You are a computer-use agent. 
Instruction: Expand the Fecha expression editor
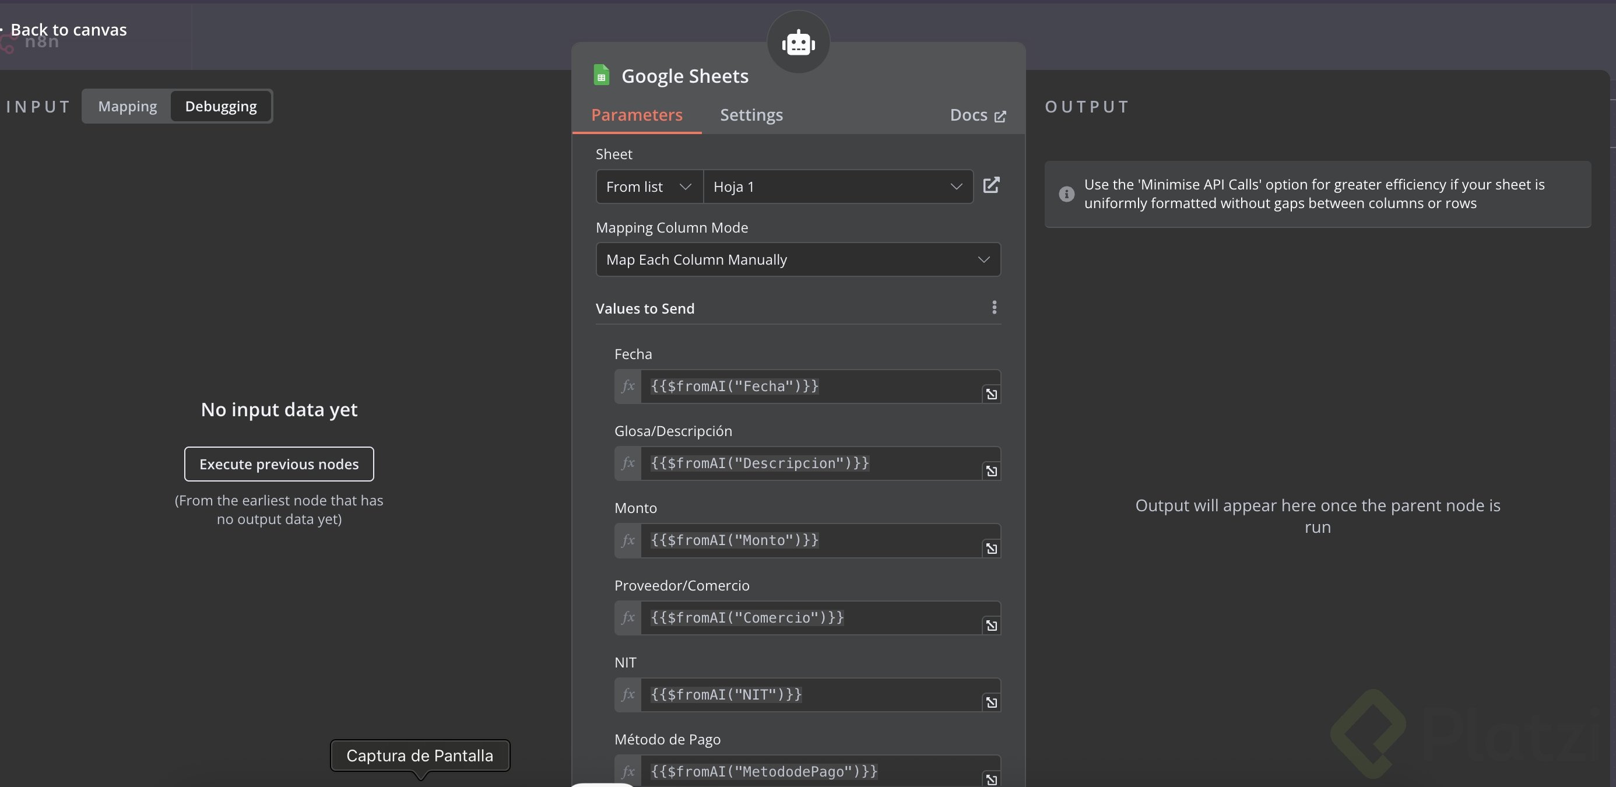990,395
